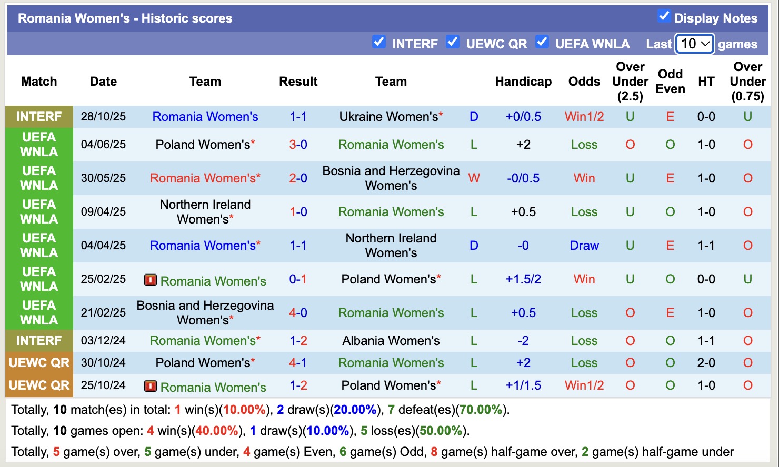Click the UEFA WNLA badge on the 04/06/25 row

(x=39, y=144)
